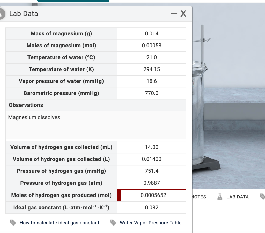Edit the Mass of magnesium value
265x233 pixels.
(152, 33)
